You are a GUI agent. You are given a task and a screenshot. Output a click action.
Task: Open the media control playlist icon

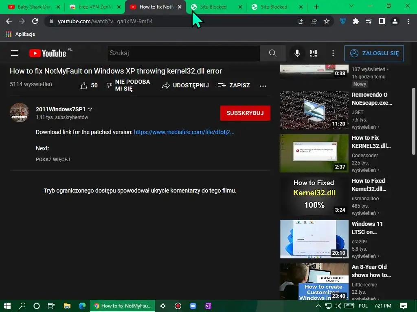[369, 21]
